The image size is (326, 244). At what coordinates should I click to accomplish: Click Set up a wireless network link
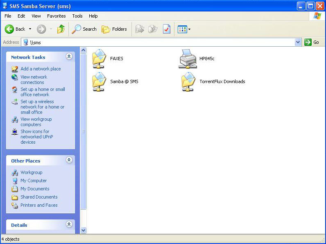(x=43, y=107)
